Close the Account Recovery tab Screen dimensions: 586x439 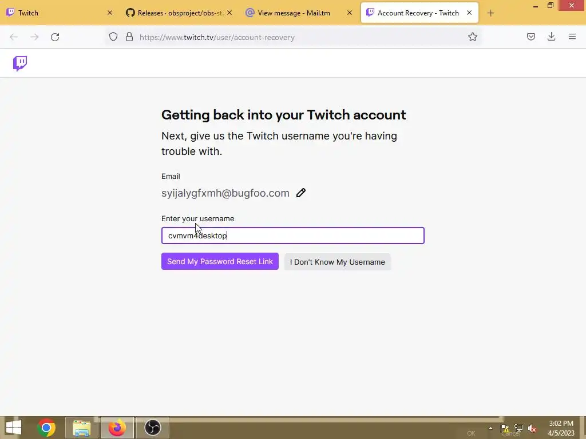[x=469, y=13]
